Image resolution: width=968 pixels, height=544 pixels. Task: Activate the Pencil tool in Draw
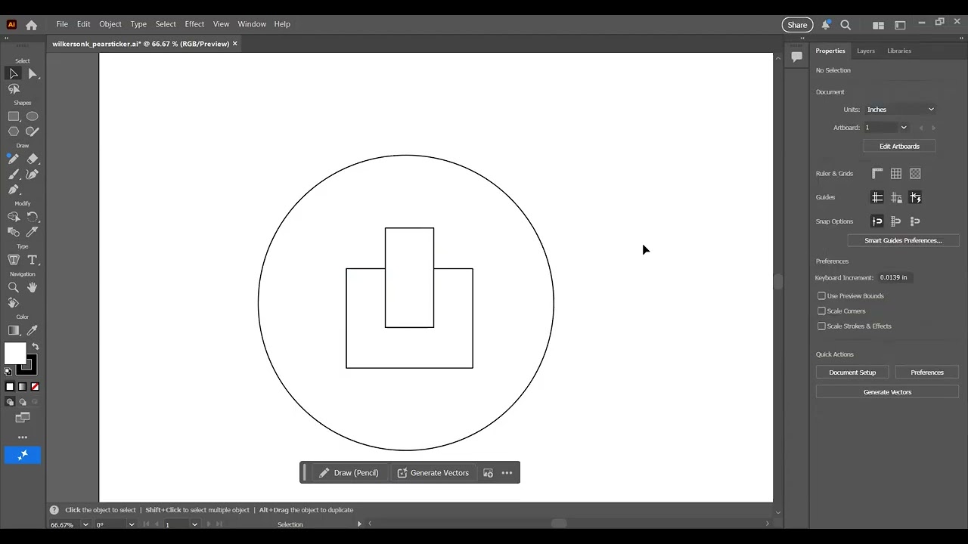click(x=14, y=159)
